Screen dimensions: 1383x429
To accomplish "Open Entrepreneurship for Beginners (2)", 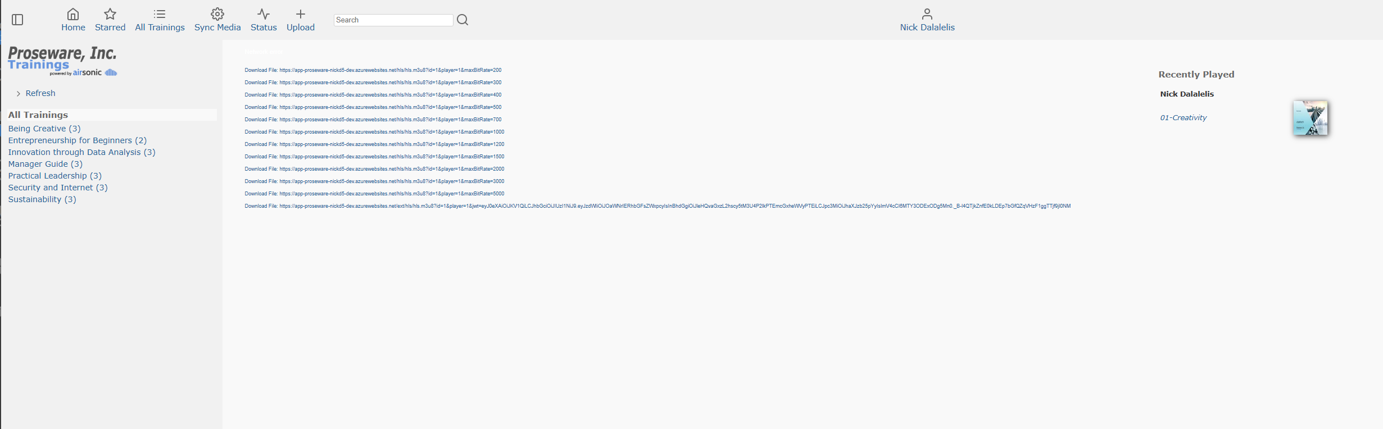I will (78, 140).
